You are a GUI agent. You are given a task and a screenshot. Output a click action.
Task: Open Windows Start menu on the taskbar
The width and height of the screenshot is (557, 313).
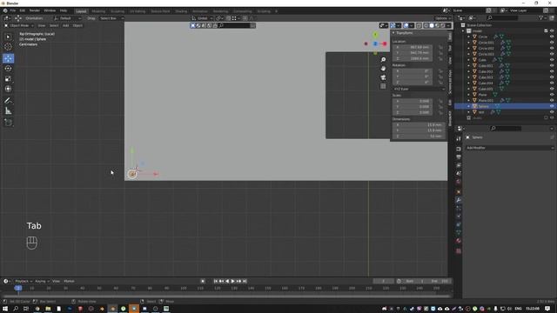tap(5, 309)
